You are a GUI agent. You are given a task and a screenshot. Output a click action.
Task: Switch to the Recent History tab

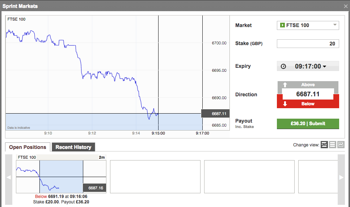73,147
